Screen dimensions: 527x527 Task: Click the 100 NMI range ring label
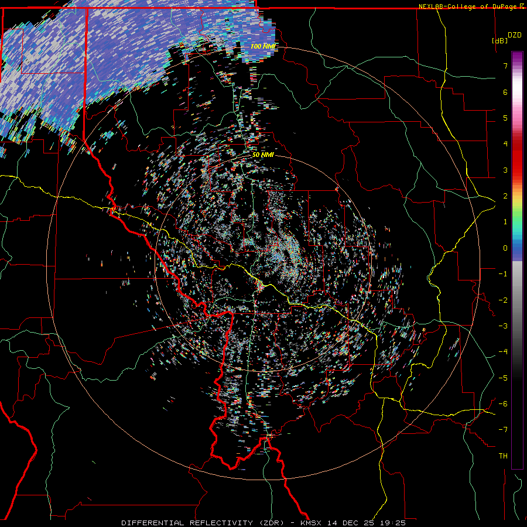[x=263, y=46]
